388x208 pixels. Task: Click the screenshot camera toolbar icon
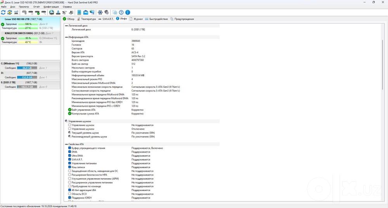(115, 12)
